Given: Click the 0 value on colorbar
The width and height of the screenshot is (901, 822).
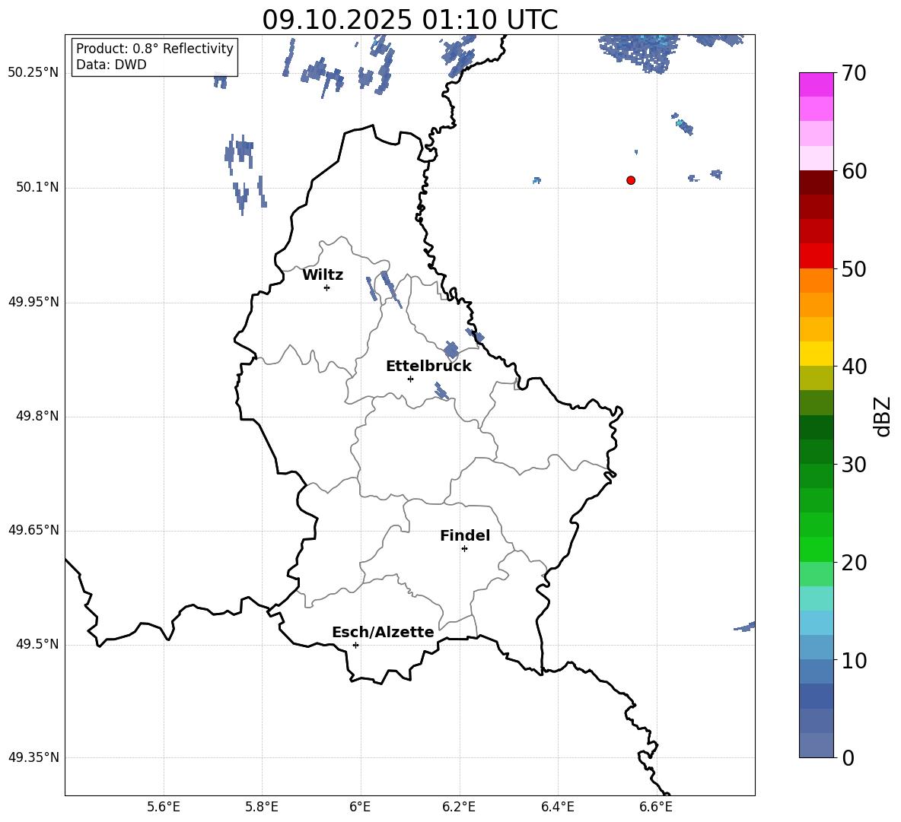Looking at the screenshot, I should click(x=848, y=757).
